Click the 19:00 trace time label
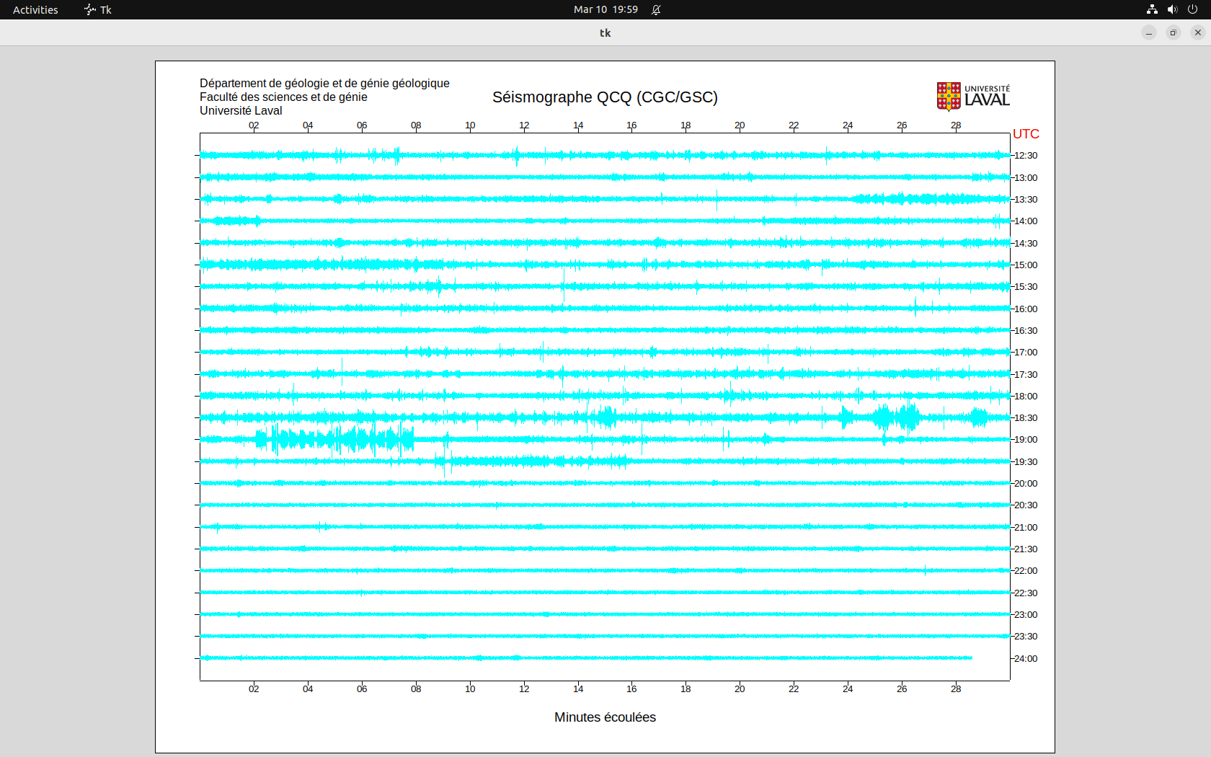The image size is (1211, 757). 1026,440
